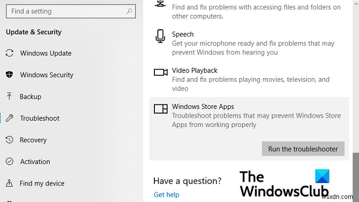Open Windows Security page
This screenshot has height=202, width=359.
click(x=47, y=75)
